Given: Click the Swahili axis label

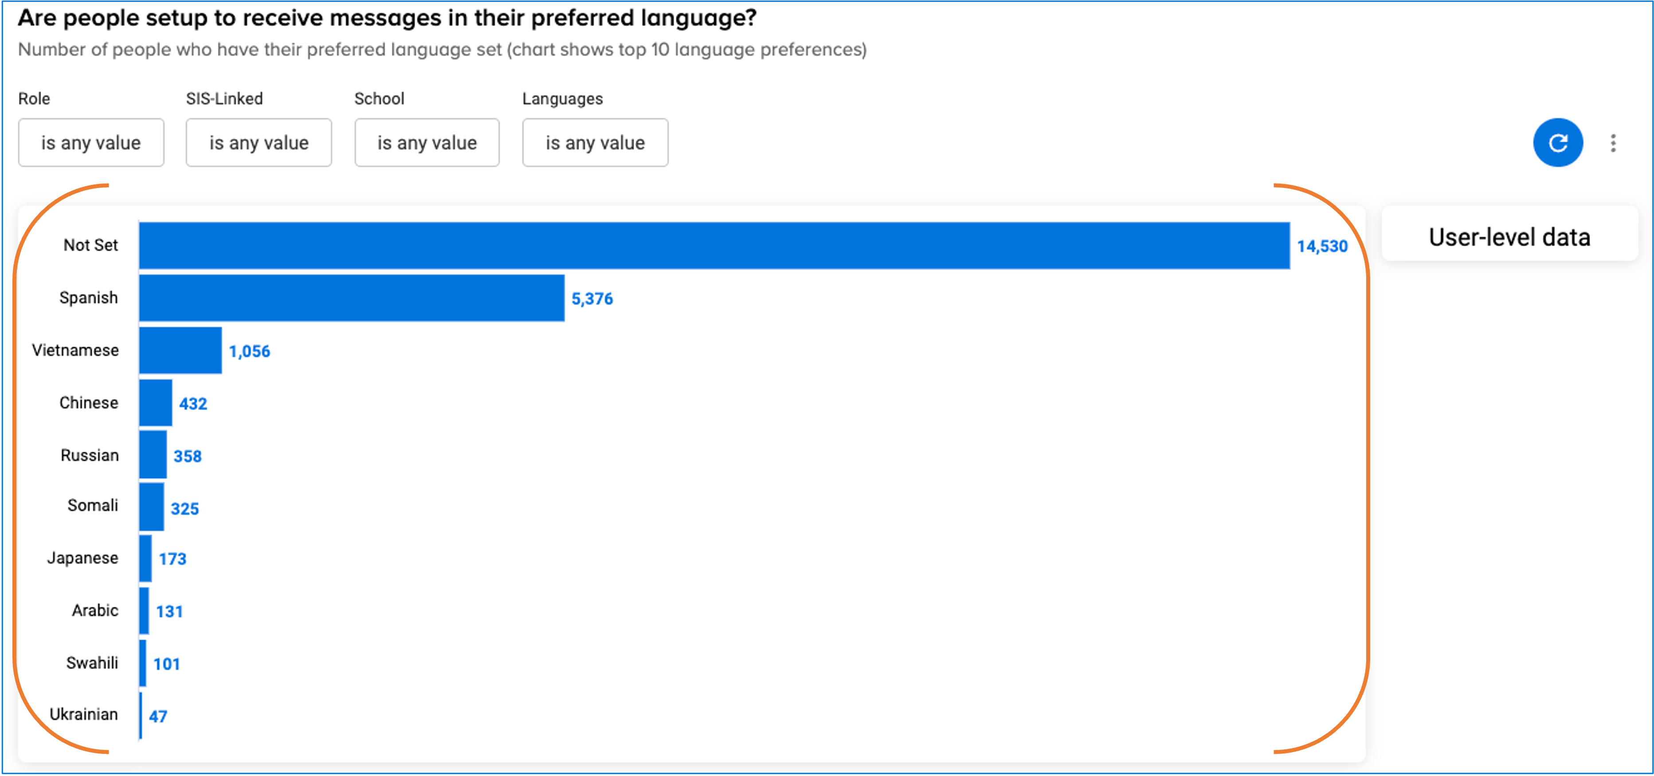Looking at the screenshot, I should pos(93,663).
